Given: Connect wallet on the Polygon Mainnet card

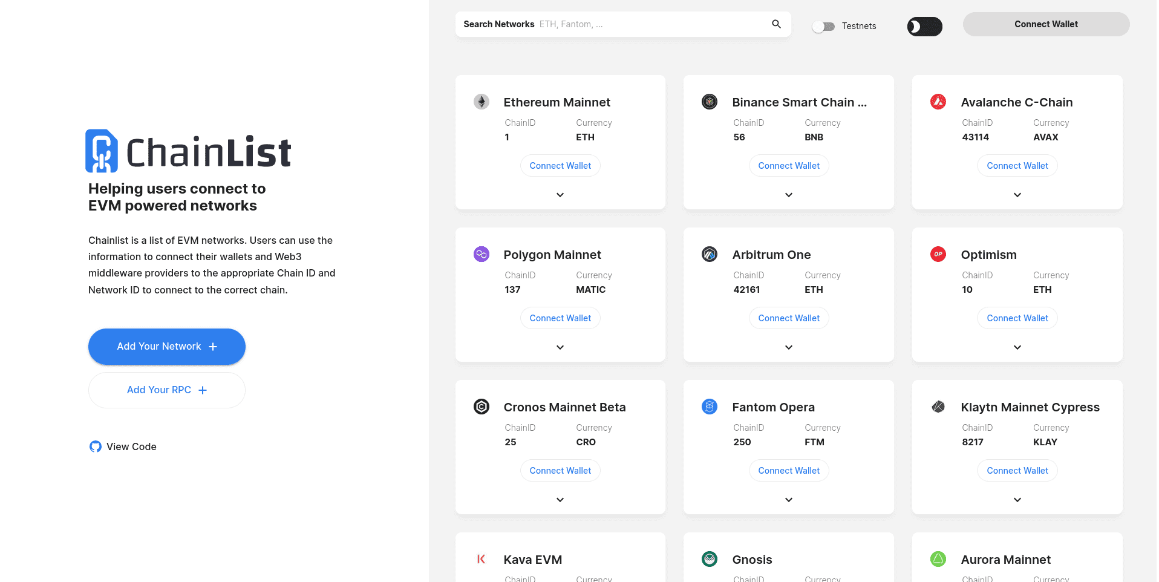Looking at the screenshot, I should (560, 318).
